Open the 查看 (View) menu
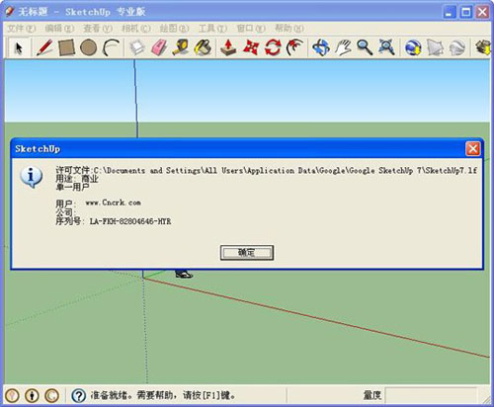This screenshot has height=407, width=494. (98, 29)
